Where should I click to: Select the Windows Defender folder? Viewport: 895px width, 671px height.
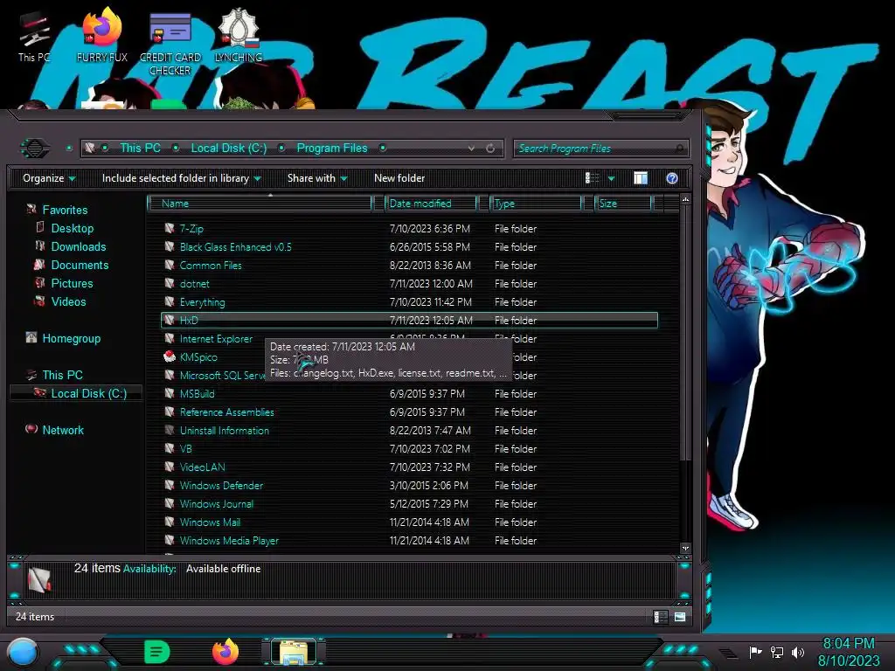pyautogui.click(x=221, y=485)
